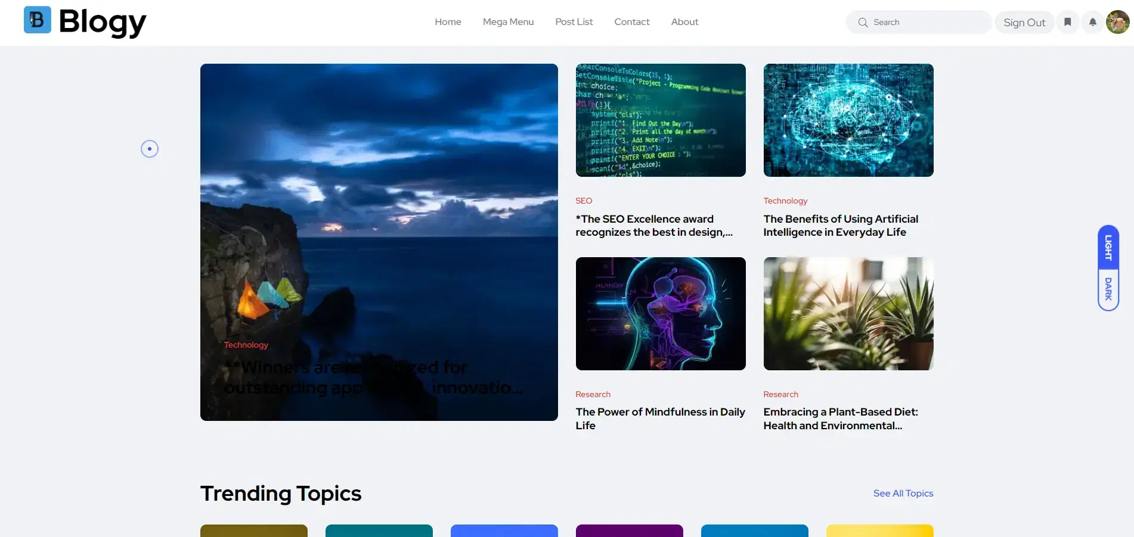Click the Technology tag on featured post
The image size is (1134, 537).
tap(246, 345)
